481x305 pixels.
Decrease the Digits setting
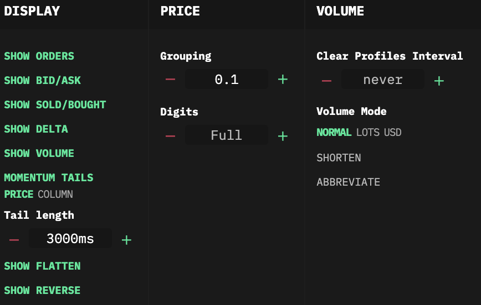[x=170, y=135]
